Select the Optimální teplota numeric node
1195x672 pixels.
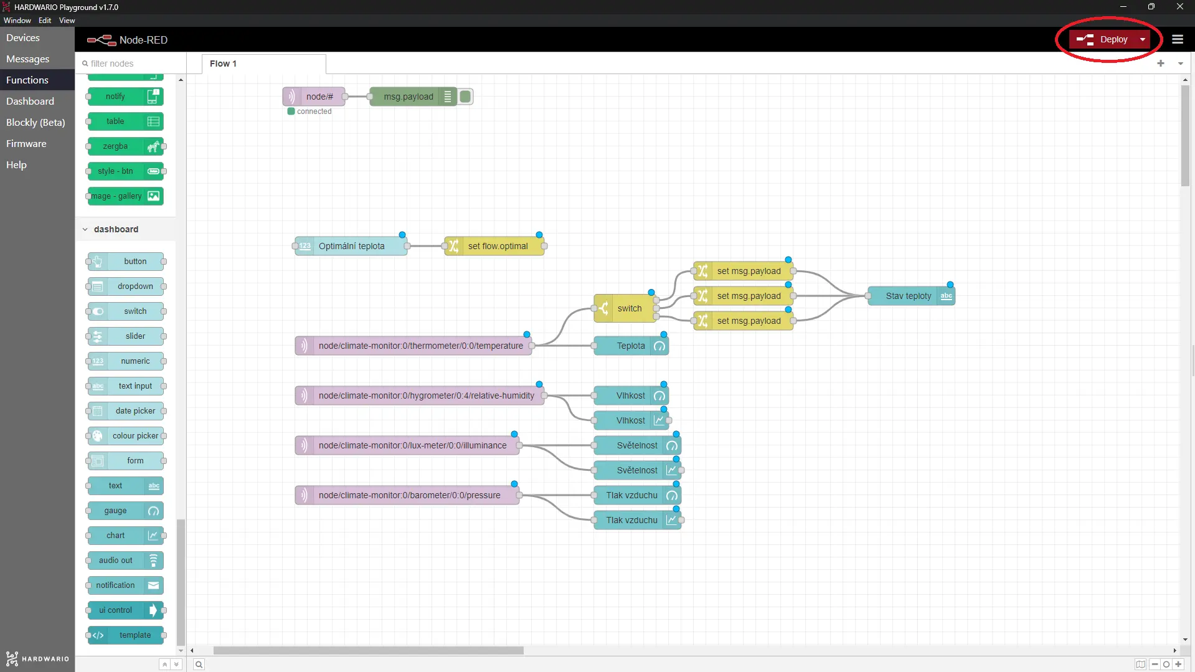point(351,246)
